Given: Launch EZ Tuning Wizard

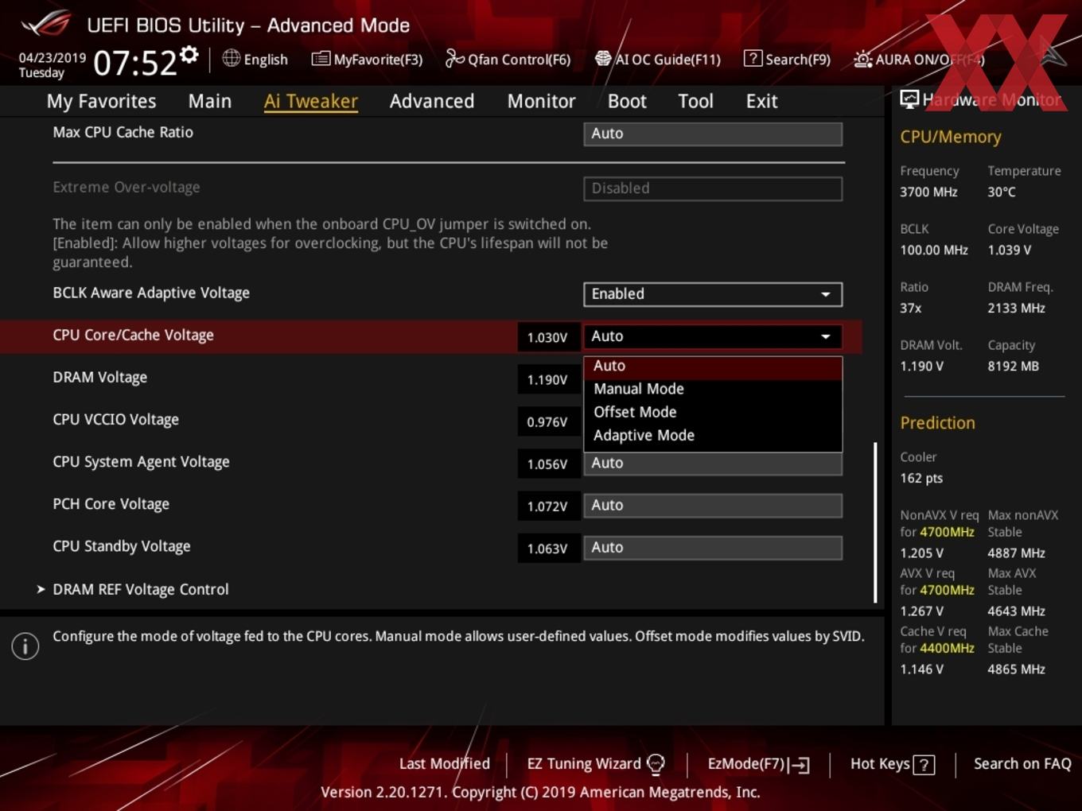Looking at the screenshot, I should pyautogui.click(x=595, y=764).
